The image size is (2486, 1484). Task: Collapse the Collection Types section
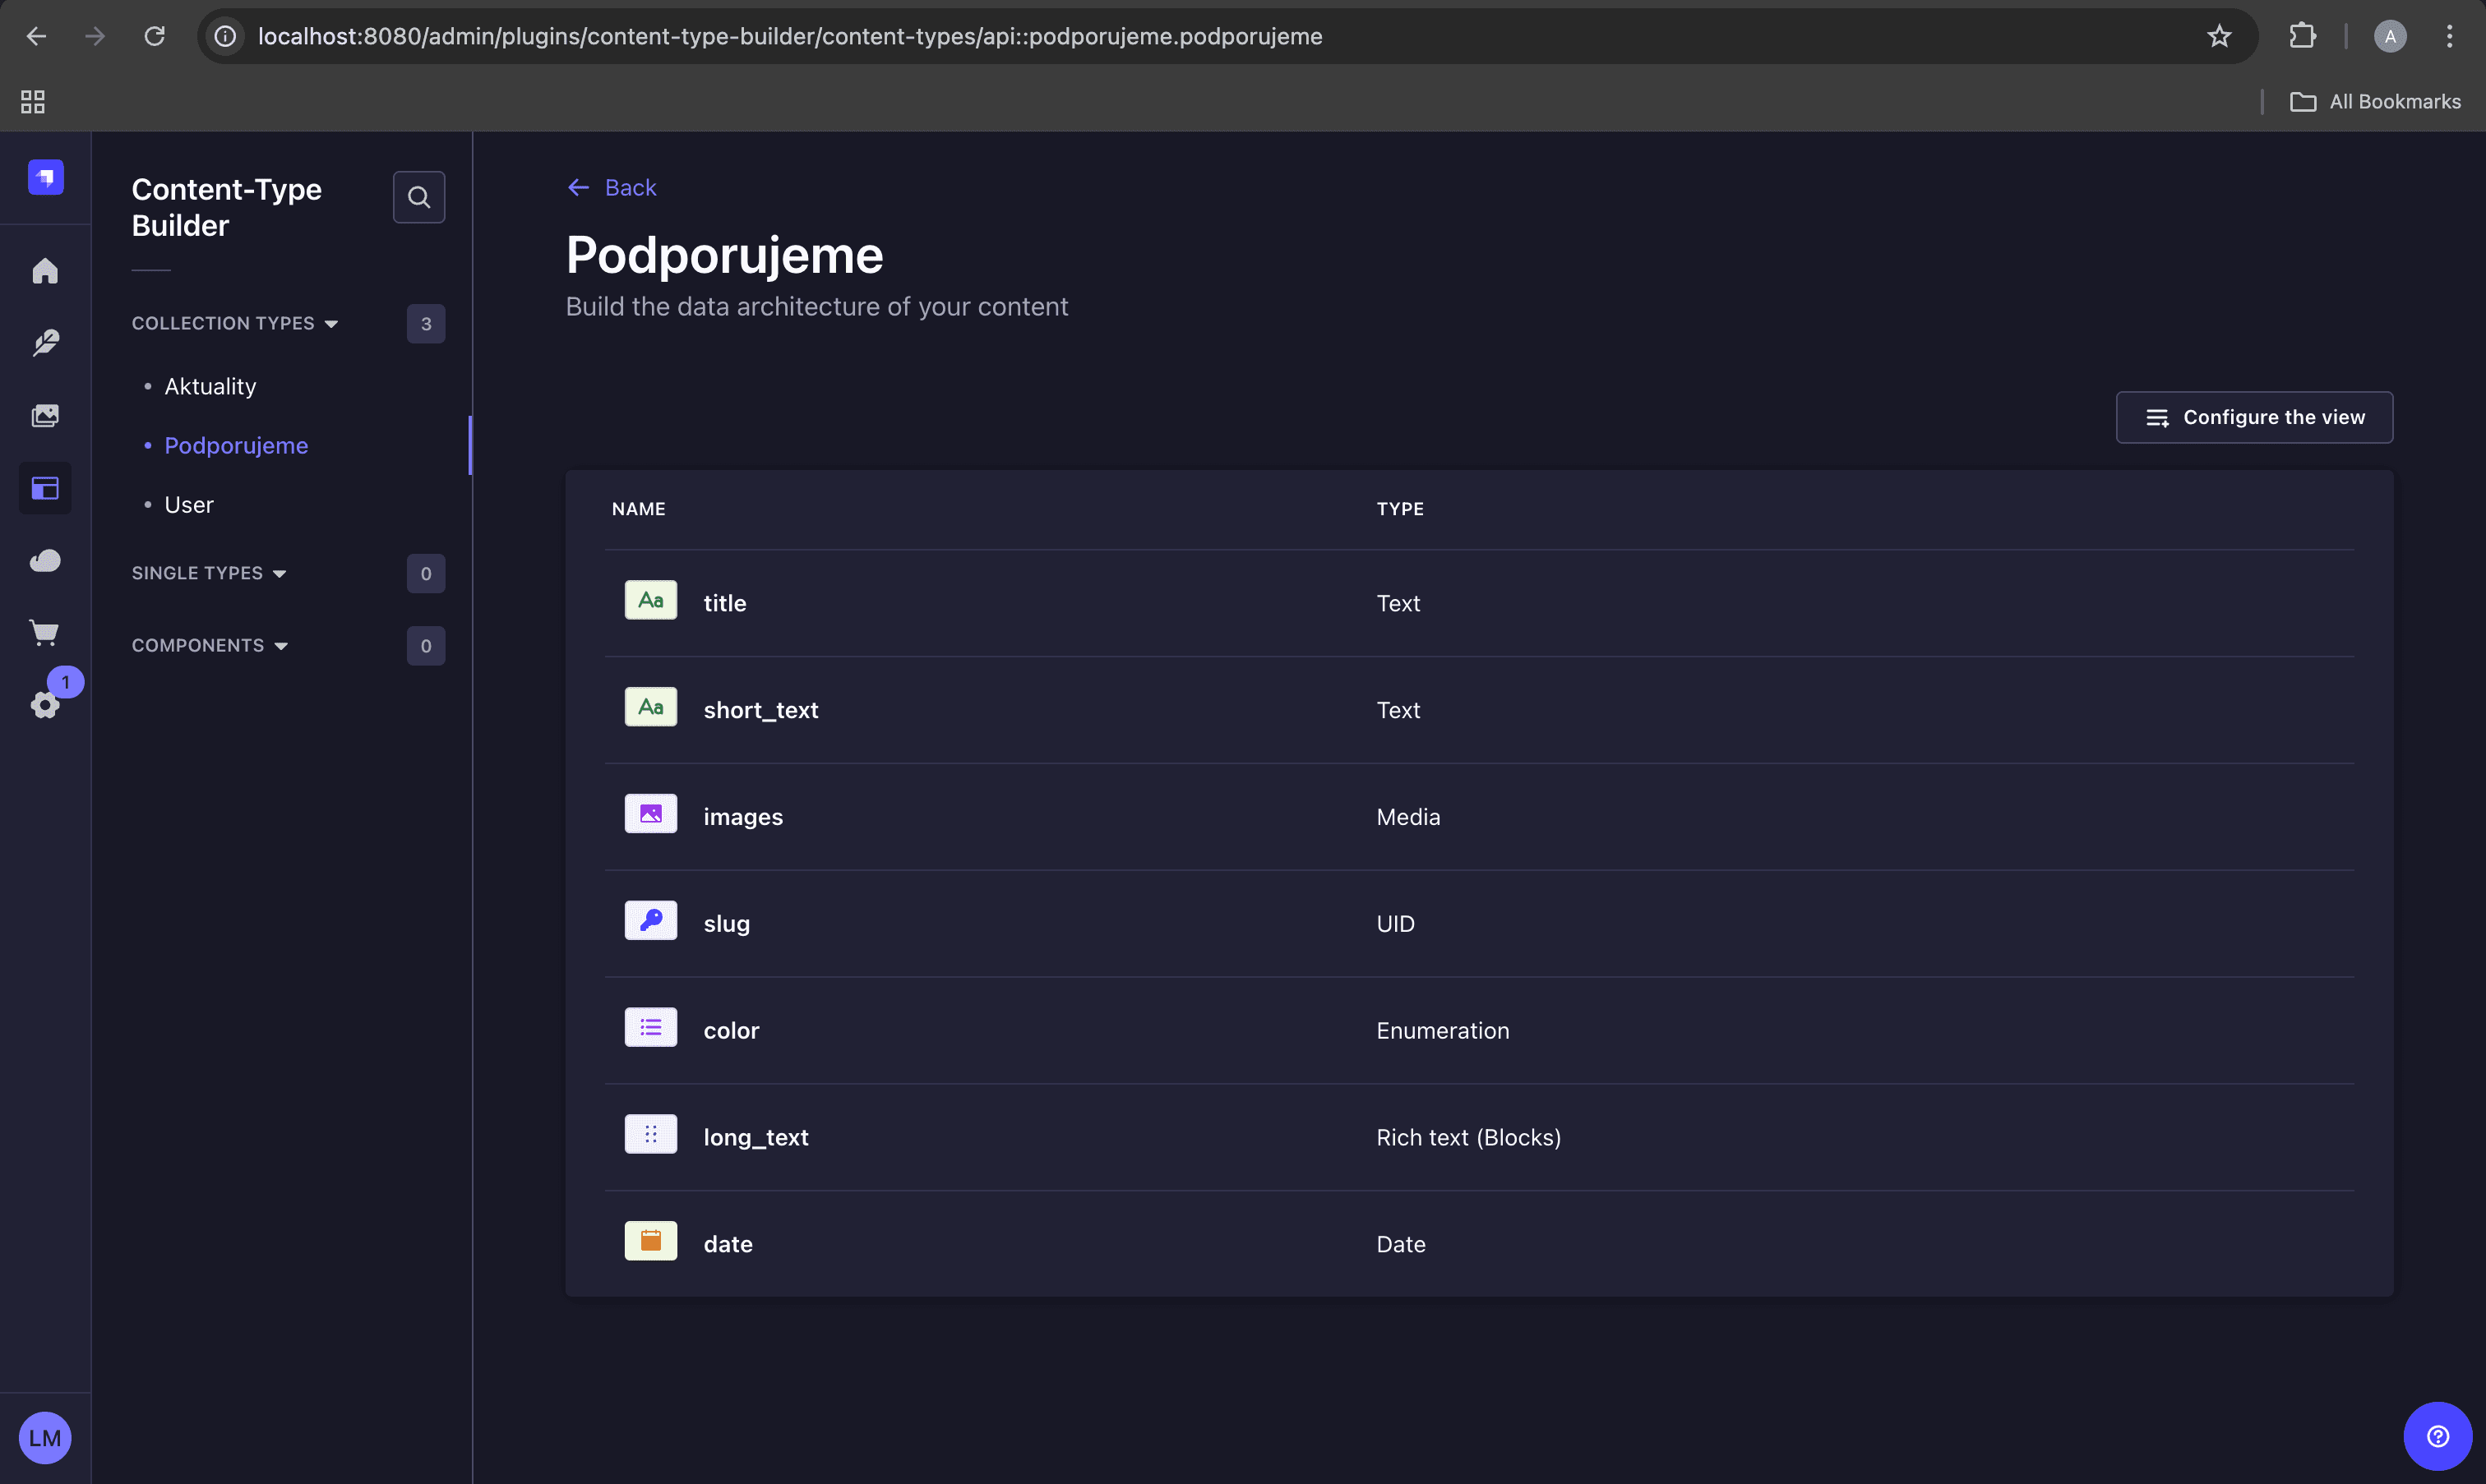point(235,323)
